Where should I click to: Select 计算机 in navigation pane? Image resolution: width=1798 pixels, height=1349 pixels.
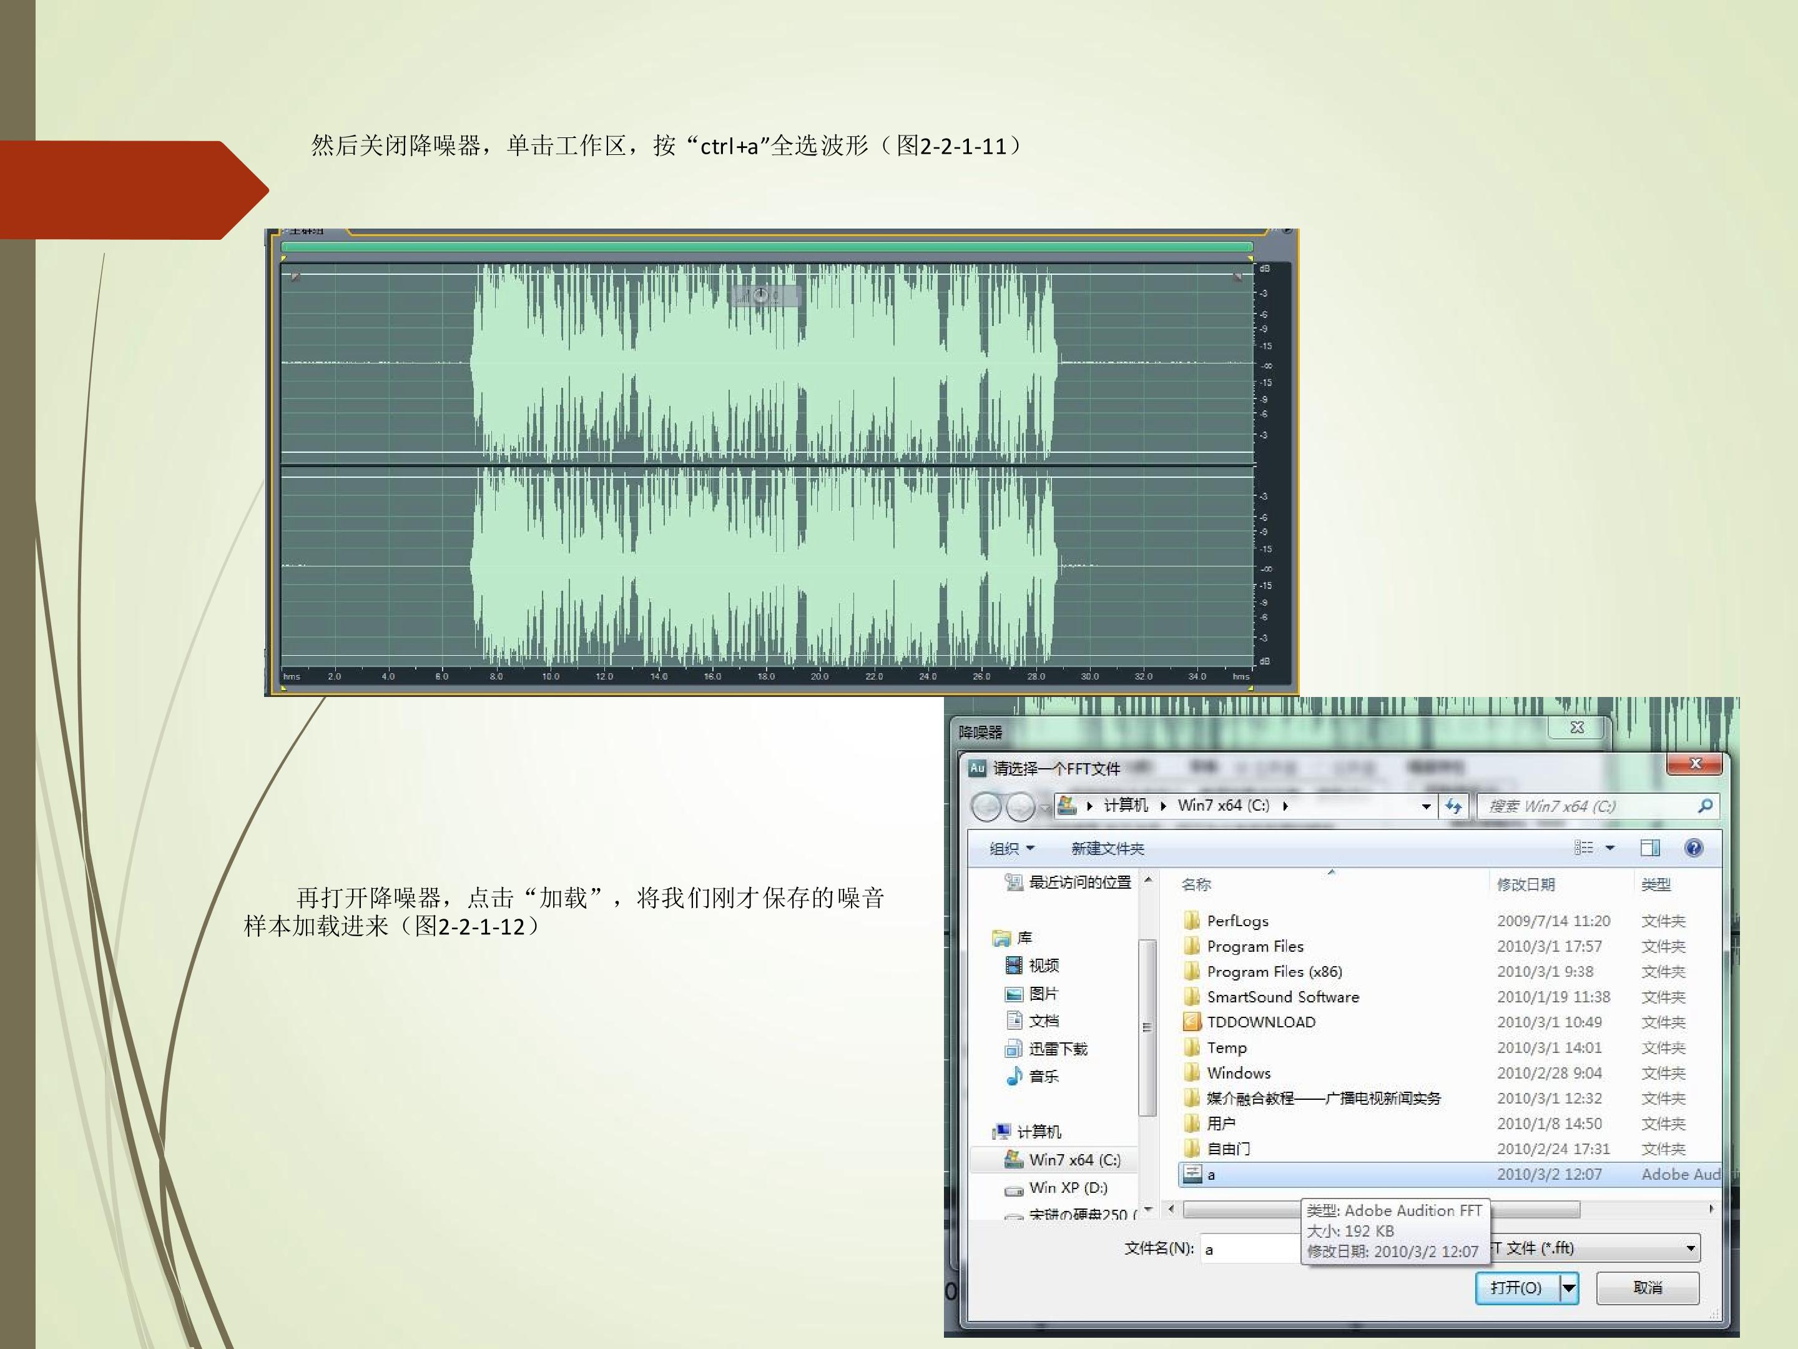pos(1026,1132)
